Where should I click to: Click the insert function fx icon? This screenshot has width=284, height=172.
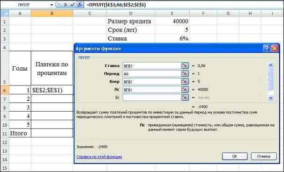80,5
